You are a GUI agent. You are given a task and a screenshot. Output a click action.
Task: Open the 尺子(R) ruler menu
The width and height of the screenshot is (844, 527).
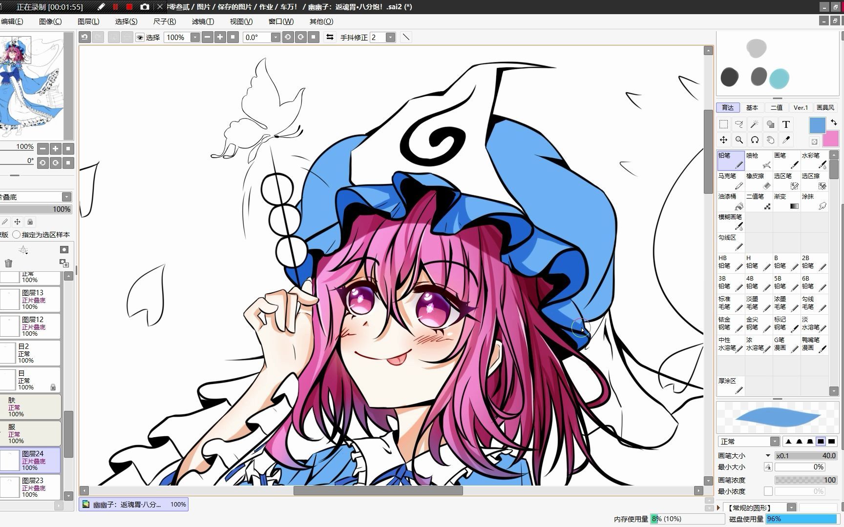click(165, 21)
